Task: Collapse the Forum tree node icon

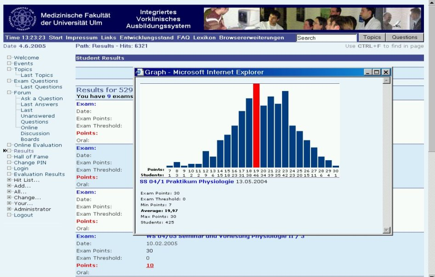Action: (x=9, y=92)
